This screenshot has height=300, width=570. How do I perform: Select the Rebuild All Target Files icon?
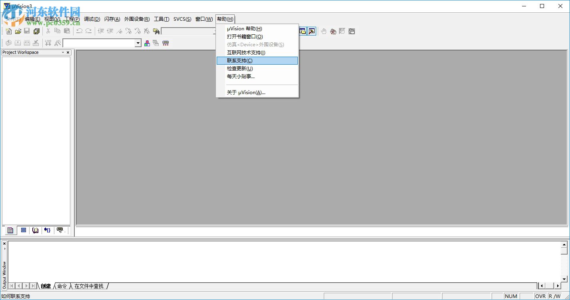tap(26, 43)
